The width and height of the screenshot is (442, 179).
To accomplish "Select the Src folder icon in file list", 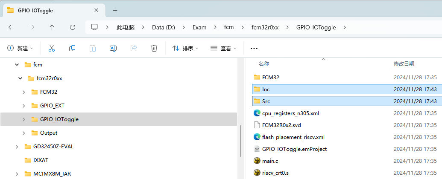I will [x=257, y=101].
